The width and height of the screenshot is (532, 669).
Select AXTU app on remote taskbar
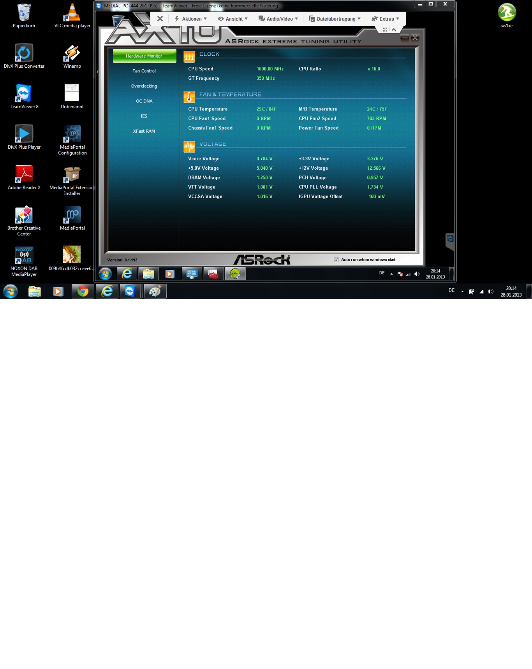pos(235,274)
